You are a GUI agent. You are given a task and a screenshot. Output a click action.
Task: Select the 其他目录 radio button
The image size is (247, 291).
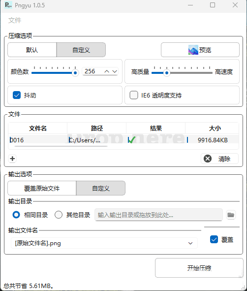[x=59, y=215]
